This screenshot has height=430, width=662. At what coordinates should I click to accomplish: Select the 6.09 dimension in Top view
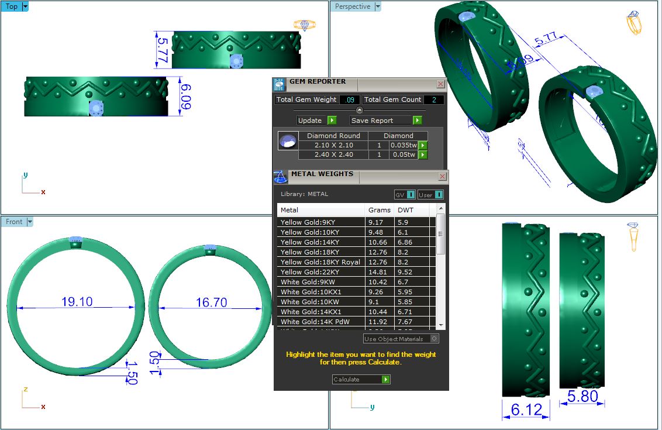pyautogui.click(x=186, y=97)
